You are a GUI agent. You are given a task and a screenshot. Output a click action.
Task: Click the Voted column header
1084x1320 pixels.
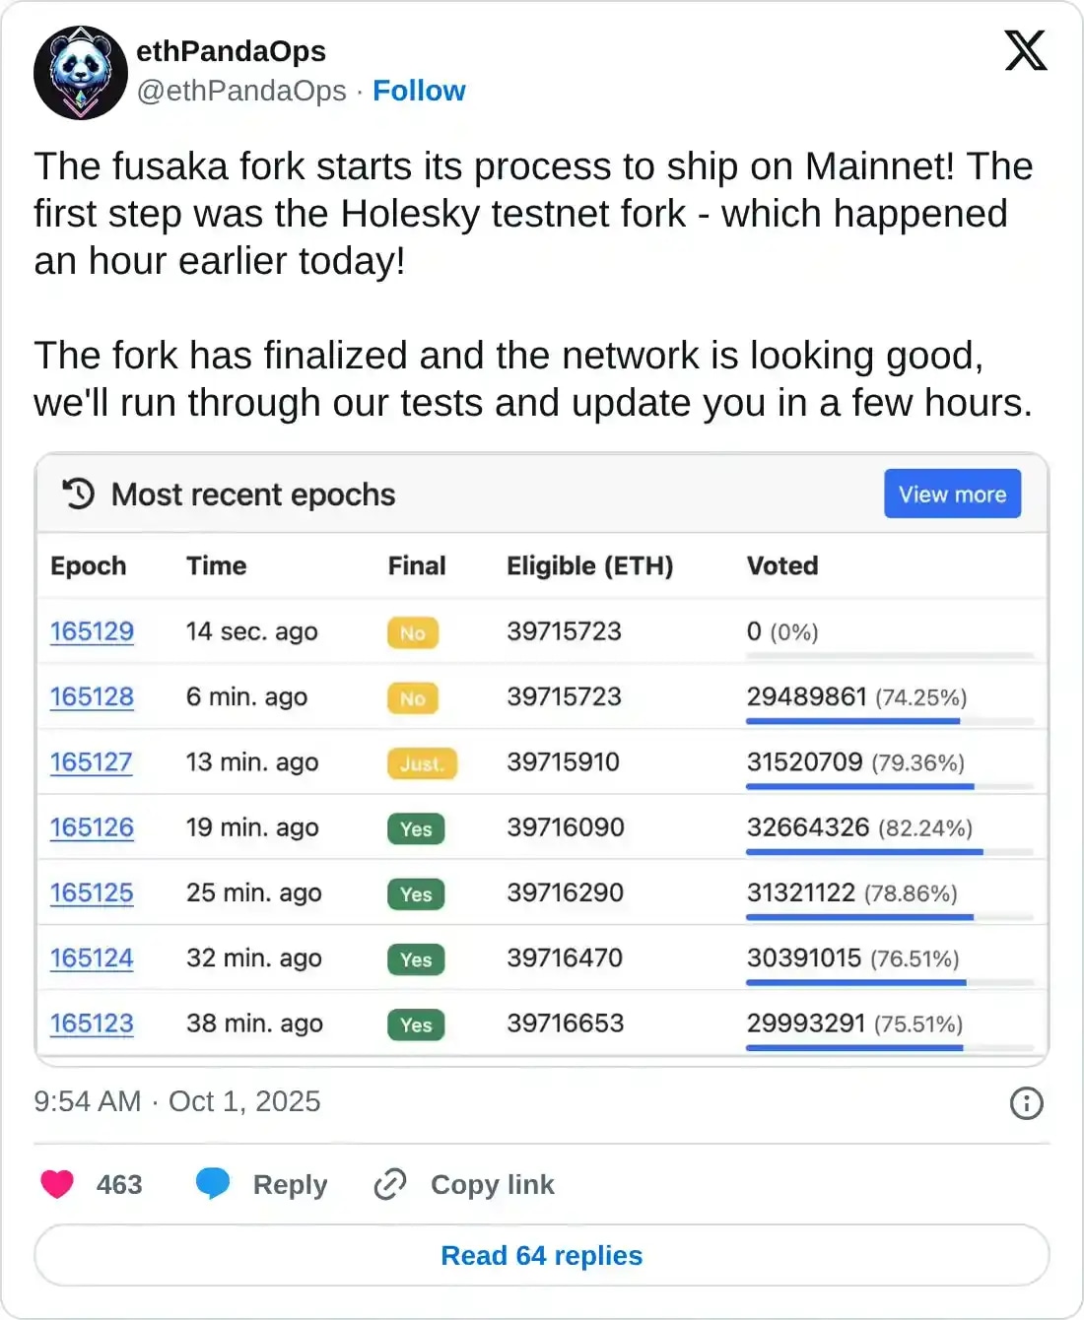782,565
